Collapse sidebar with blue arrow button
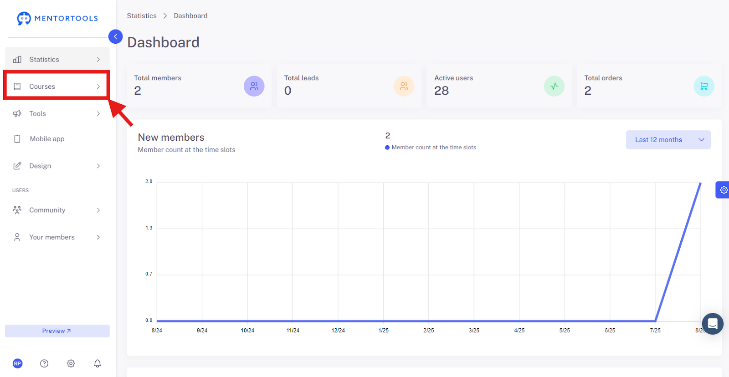This screenshot has width=729, height=377. 115,36
